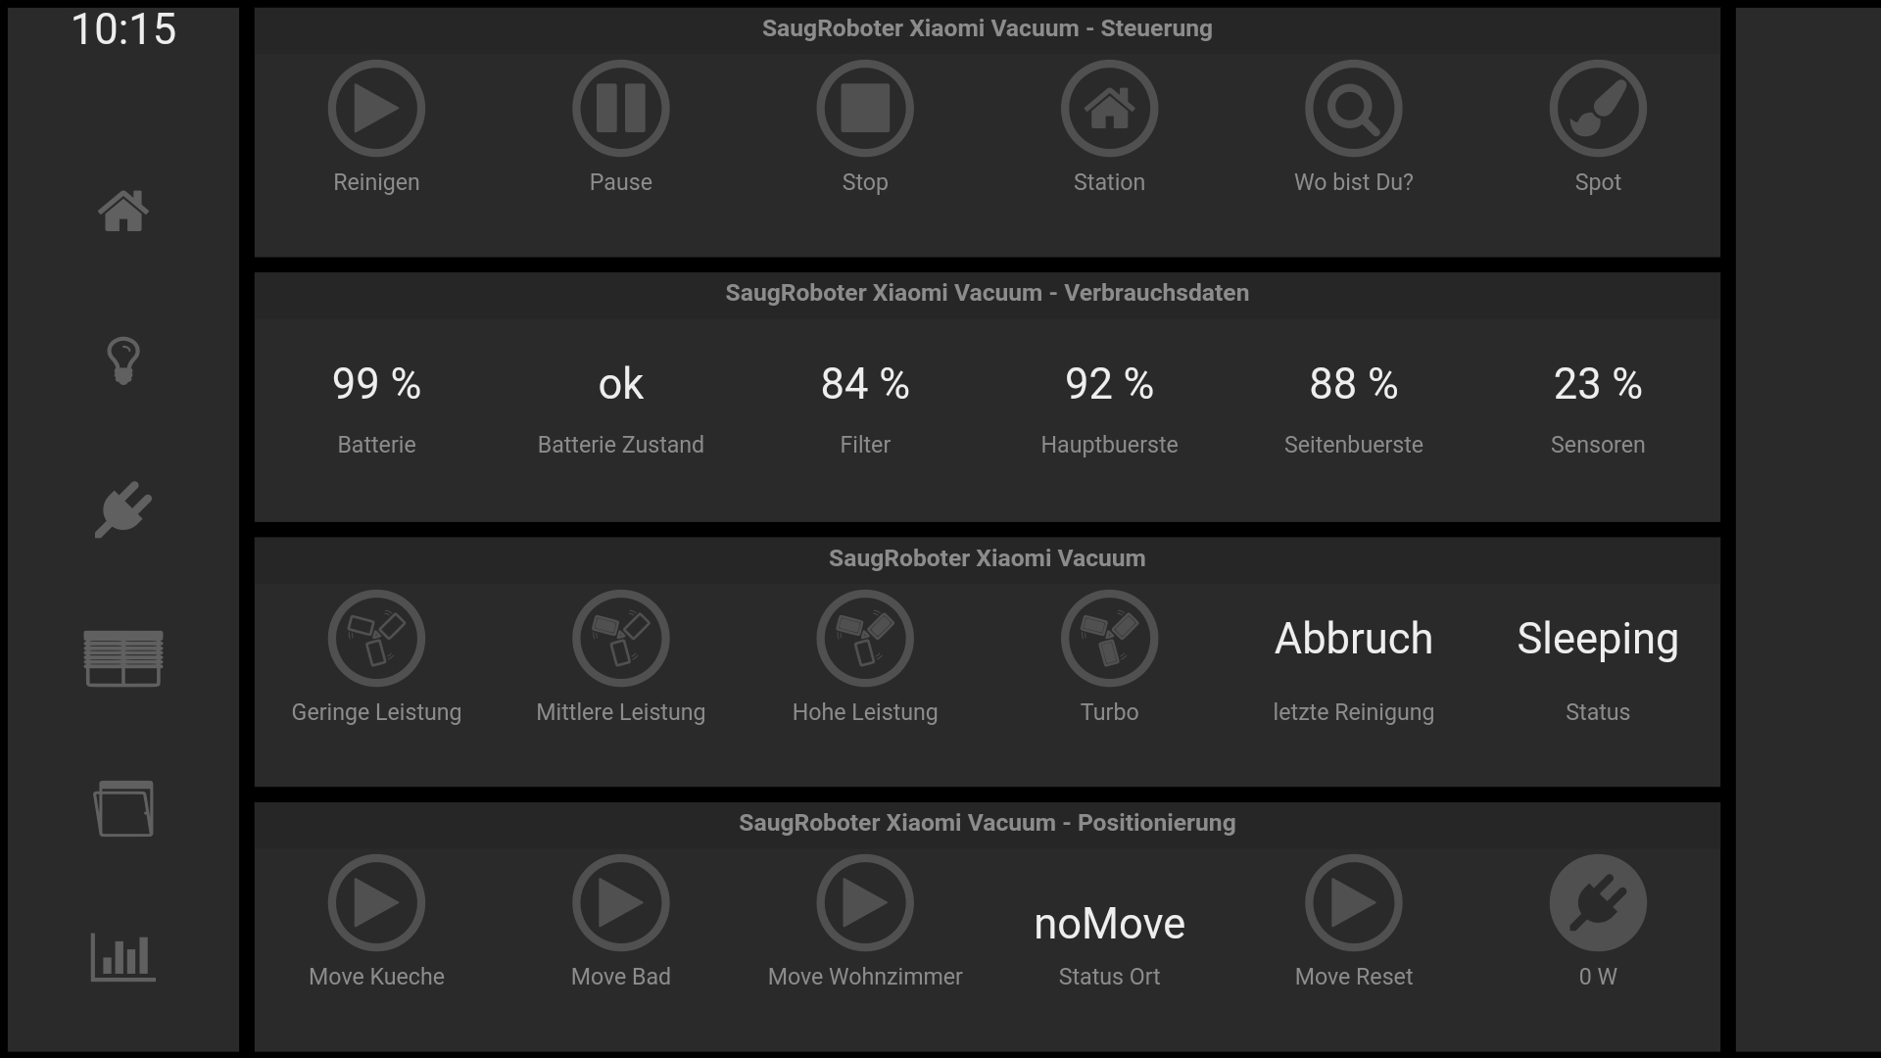
Task: Select Geringe Leistung fan power
Action: (376, 639)
